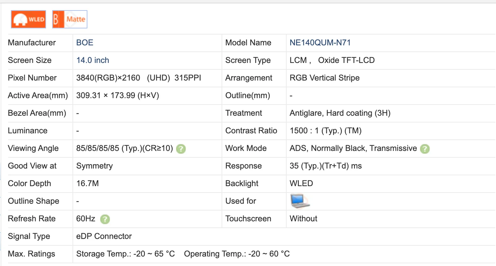496x266 pixels.
Task: Select the Model Name label
Action: click(248, 43)
